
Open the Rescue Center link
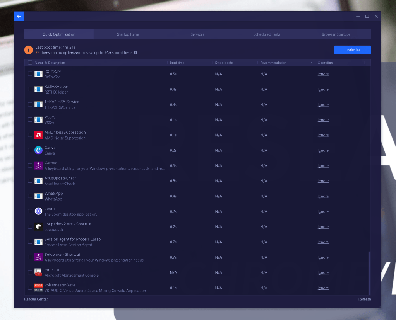[36, 299]
